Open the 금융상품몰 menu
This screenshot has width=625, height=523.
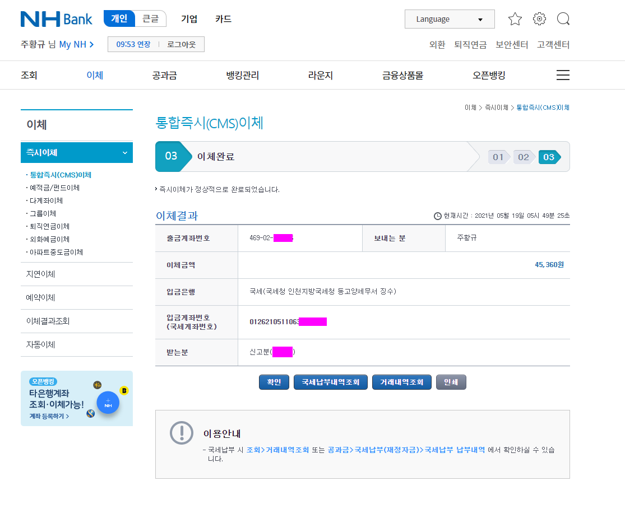click(x=402, y=75)
